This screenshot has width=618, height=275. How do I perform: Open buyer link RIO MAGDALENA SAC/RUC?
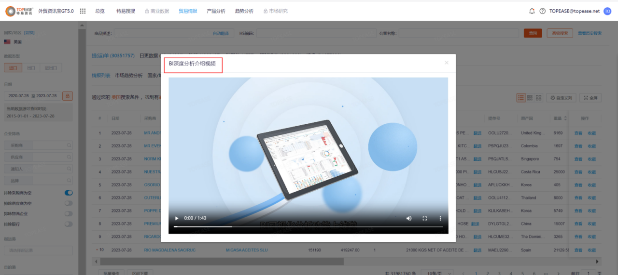(170, 250)
